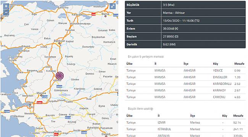Click the IZMIR Merkez distance row
This screenshot has width=248, height=137.
click(185, 123)
